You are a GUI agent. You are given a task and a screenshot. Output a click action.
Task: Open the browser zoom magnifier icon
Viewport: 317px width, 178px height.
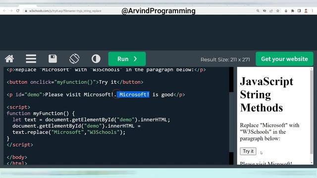pos(258,11)
